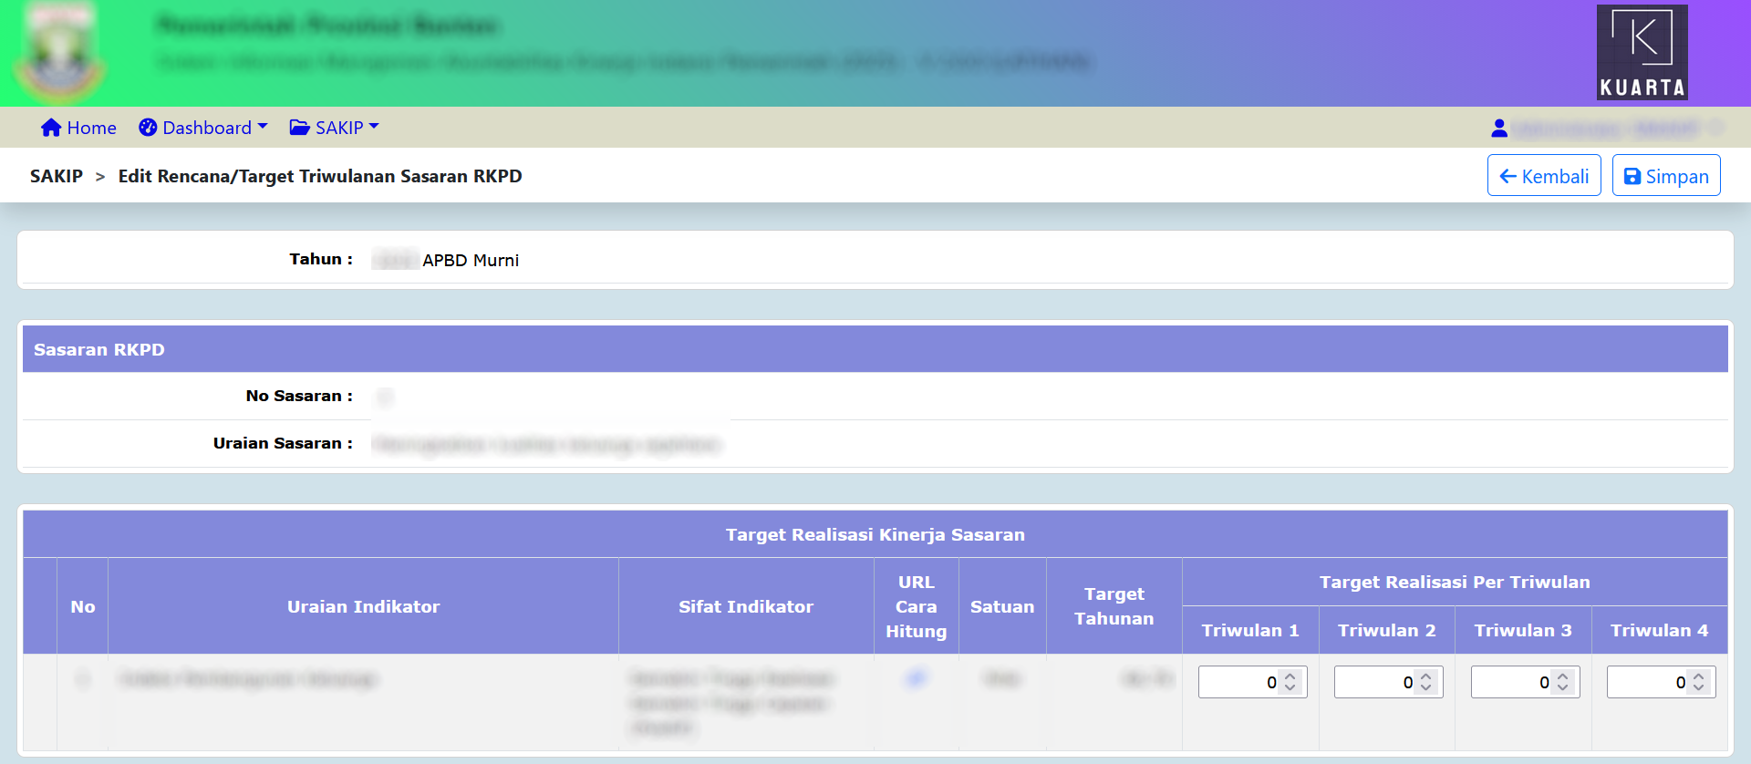Select SAKIP in the breadcrumb
Image resolution: width=1751 pixels, height=764 pixels.
57,176
